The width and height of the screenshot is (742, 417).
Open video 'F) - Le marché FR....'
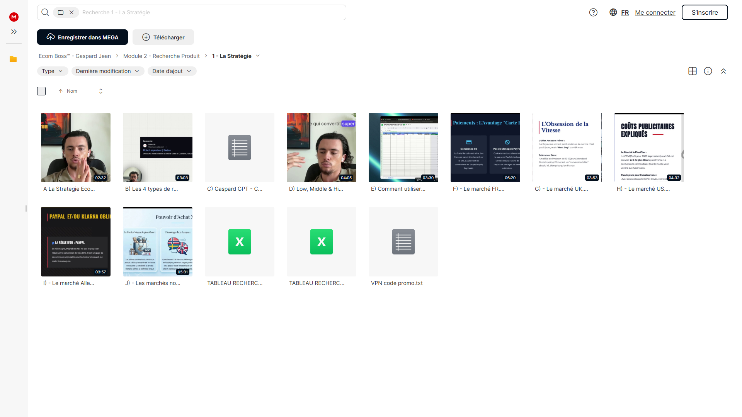tap(485, 147)
